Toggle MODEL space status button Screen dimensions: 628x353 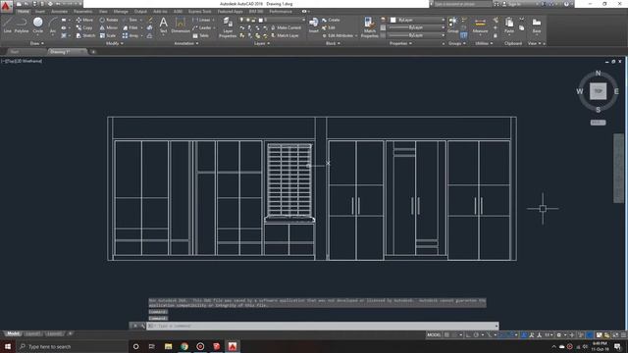pos(434,335)
